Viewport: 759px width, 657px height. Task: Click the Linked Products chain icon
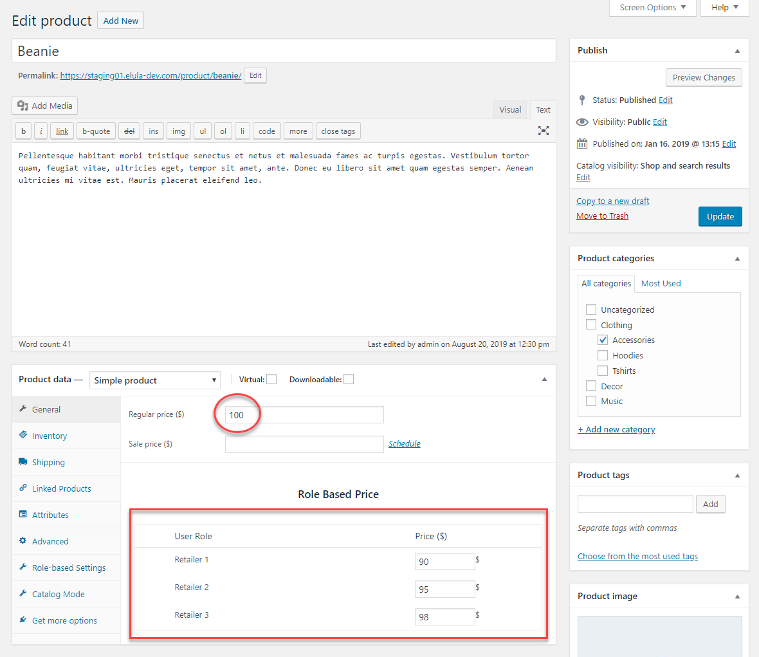tap(23, 488)
